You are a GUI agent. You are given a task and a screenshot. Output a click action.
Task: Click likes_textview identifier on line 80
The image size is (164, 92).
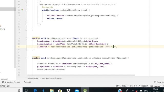point(97,44)
